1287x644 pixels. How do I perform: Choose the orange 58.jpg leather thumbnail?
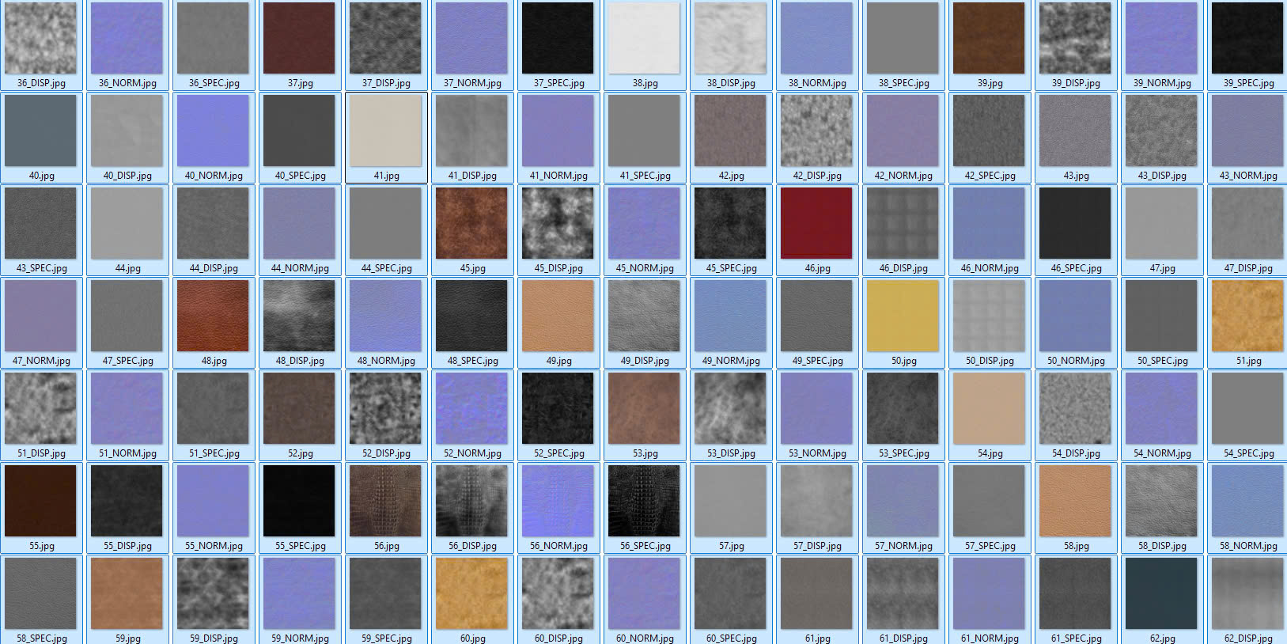[x=1076, y=501]
